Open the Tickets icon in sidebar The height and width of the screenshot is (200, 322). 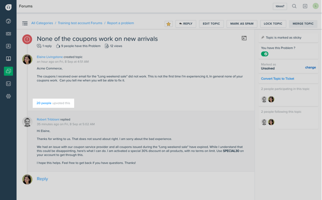pyautogui.click(x=8, y=34)
